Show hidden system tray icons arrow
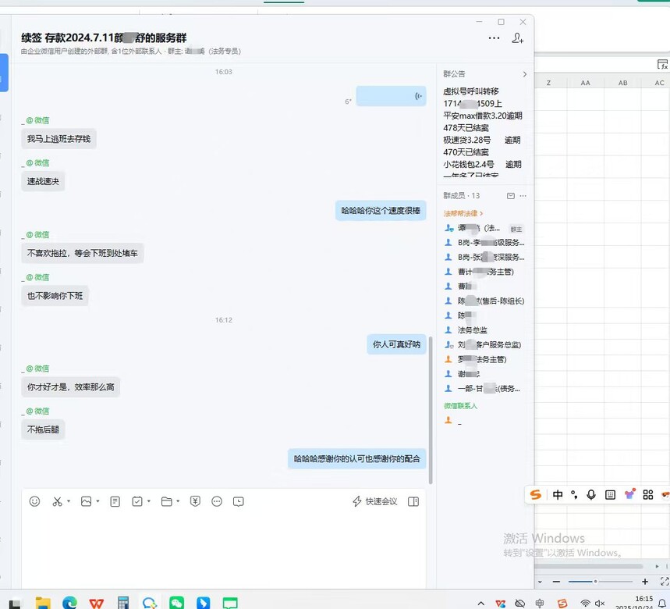 (480, 604)
